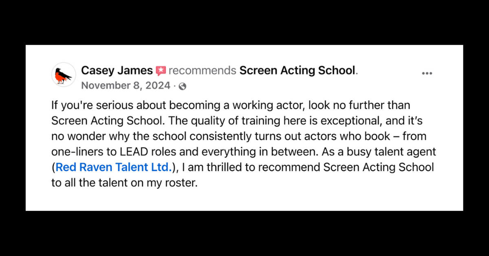Click the first line of the review text
The height and width of the screenshot is (256, 489).
tap(230, 105)
